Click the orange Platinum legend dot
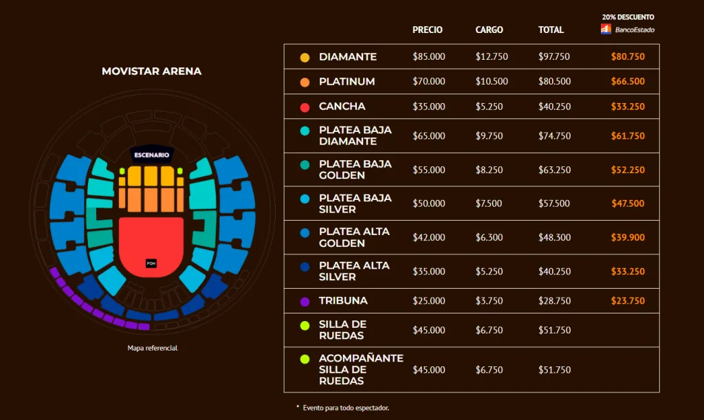Viewport: 704px width, 420px height. point(305,82)
